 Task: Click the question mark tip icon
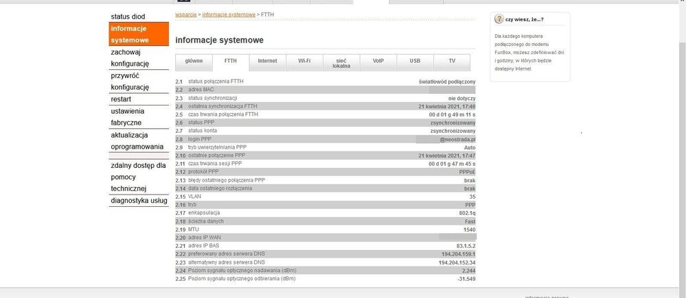pyautogui.click(x=499, y=19)
